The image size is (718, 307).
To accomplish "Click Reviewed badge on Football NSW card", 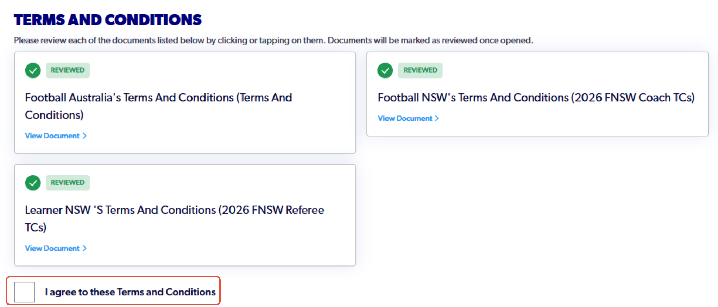I will 420,70.
